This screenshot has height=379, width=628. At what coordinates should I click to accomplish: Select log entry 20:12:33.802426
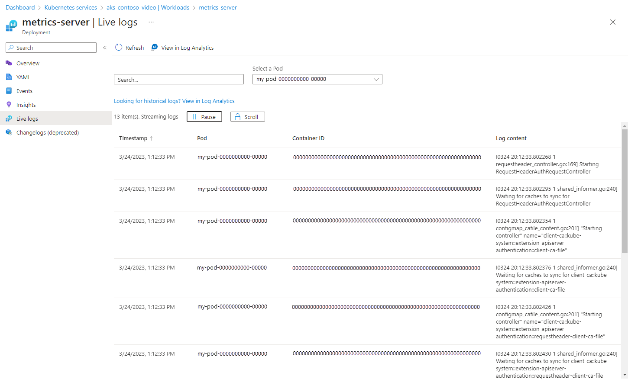point(367,321)
